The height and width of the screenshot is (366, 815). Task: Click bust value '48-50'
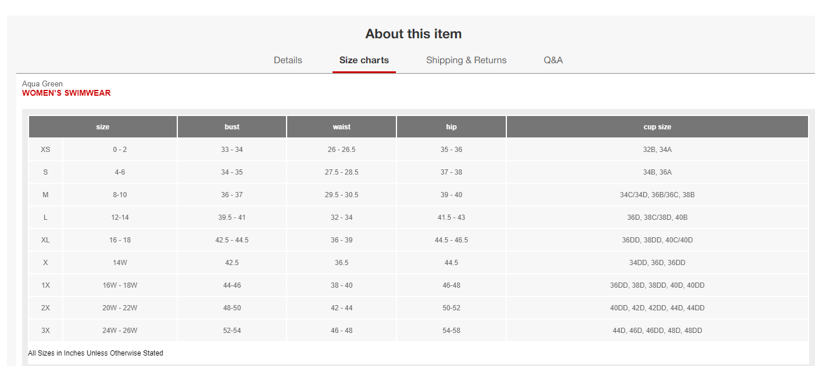pyautogui.click(x=232, y=308)
